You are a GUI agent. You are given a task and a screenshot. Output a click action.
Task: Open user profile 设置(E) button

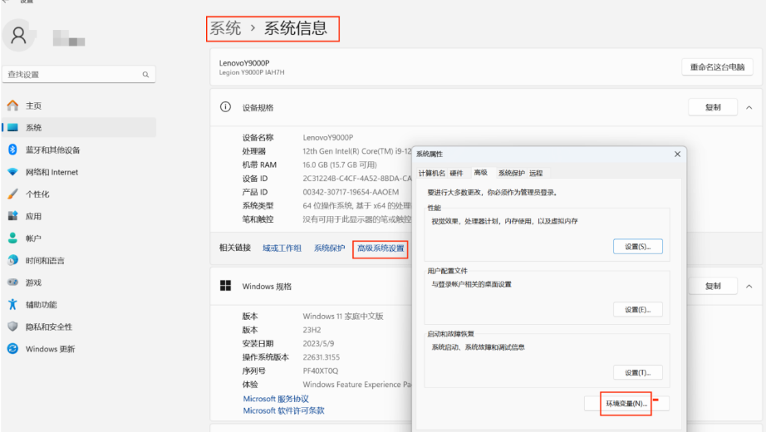point(638,310)
